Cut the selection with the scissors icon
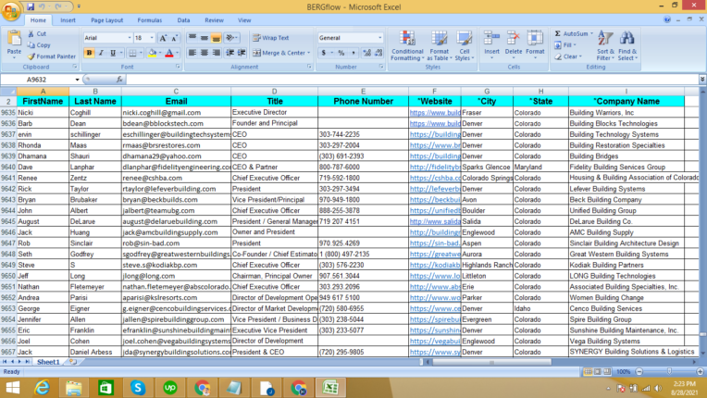 click(x=31, y=34)
